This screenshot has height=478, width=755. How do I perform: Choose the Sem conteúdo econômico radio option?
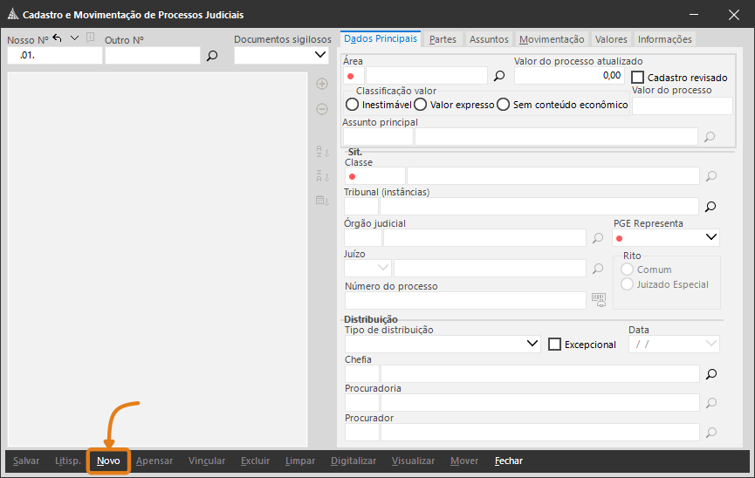coord(504,105)
